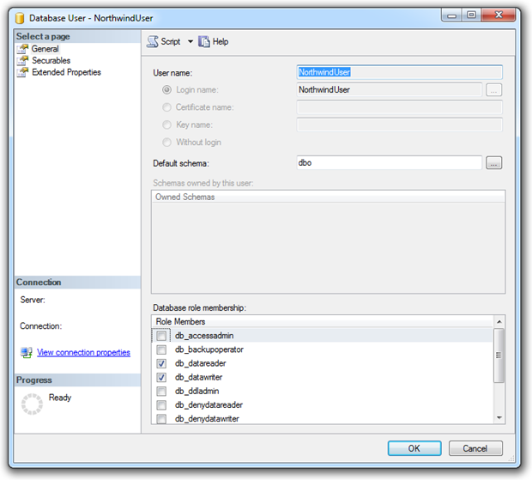The image size is (532, 480).
Task: Click the Certificate name text field
Action: click(399, 107)
